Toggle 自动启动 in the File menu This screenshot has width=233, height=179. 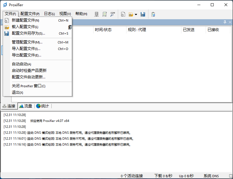21,64
